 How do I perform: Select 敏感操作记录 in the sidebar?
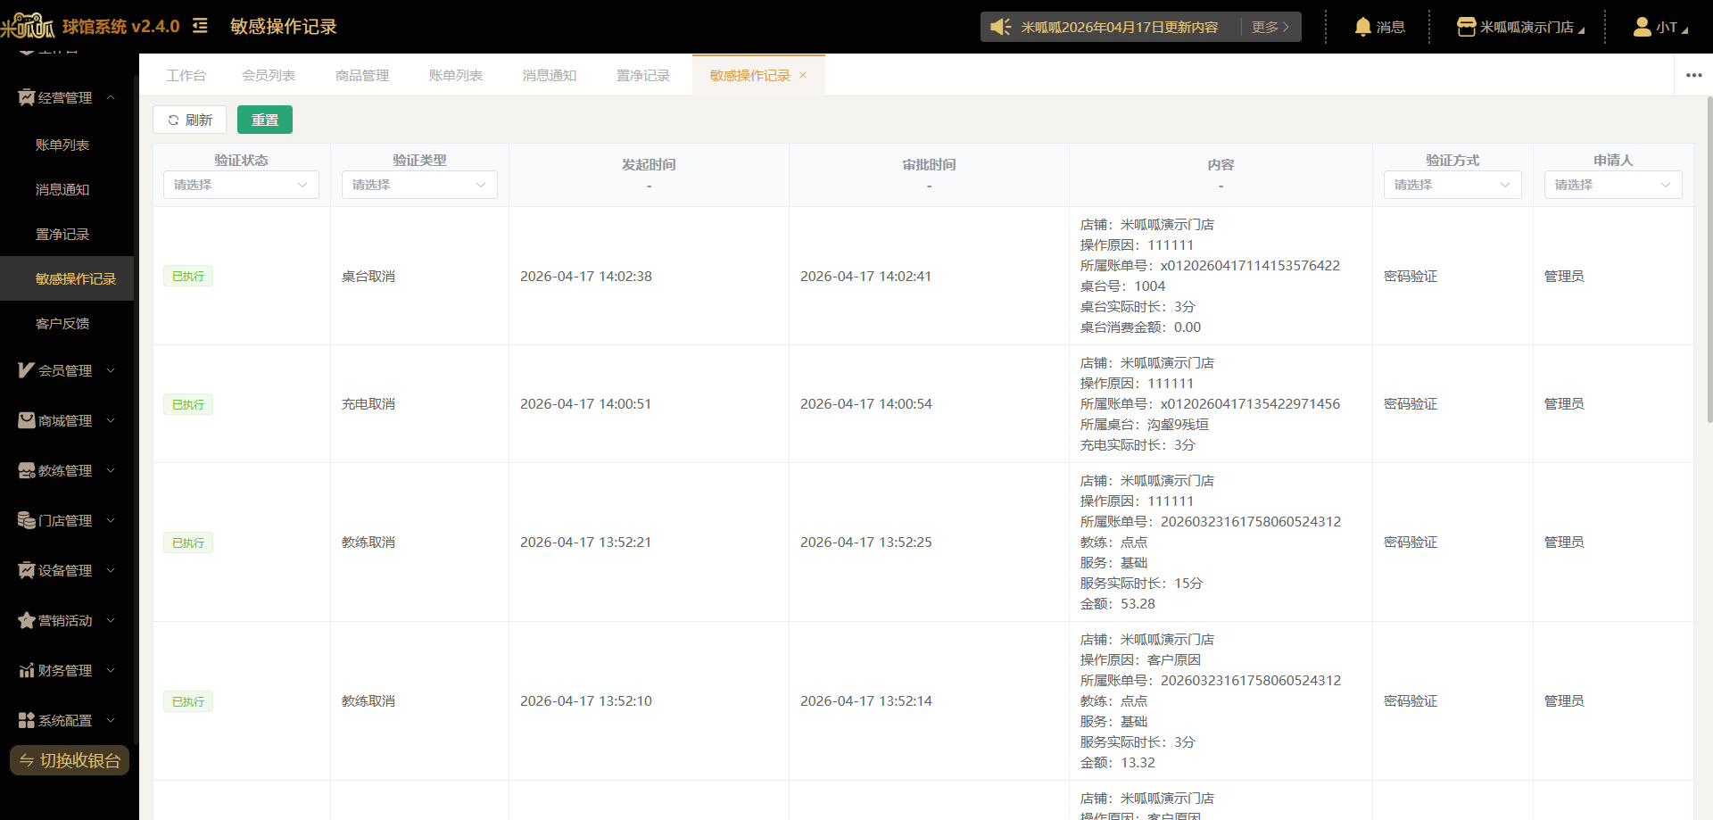67,278
